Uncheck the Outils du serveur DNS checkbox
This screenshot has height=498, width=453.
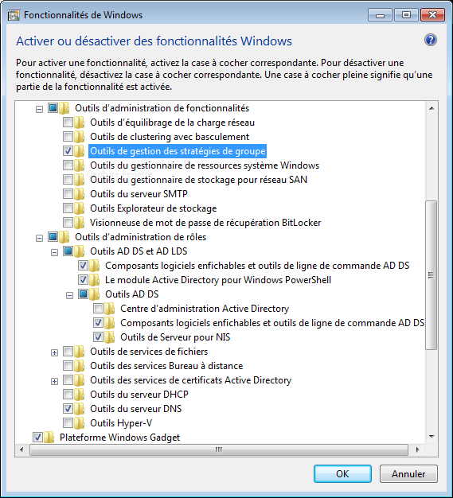[68, 408]
